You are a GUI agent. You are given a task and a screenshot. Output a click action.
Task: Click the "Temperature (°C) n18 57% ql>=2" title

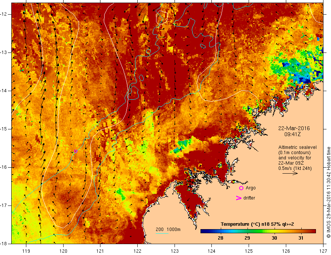pyautogui.click(x=257, y=224)
